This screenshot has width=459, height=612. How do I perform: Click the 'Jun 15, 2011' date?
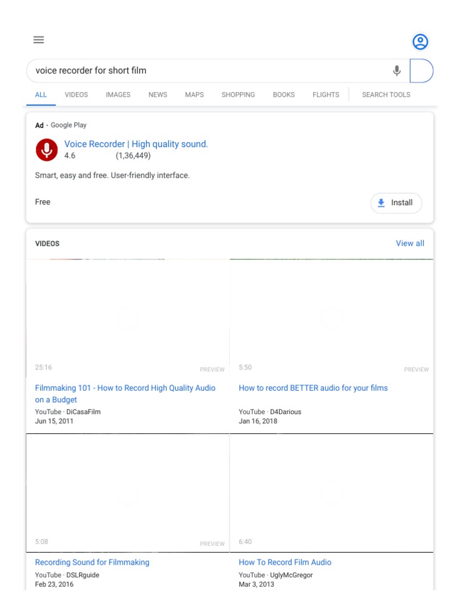tap(54, 421)
